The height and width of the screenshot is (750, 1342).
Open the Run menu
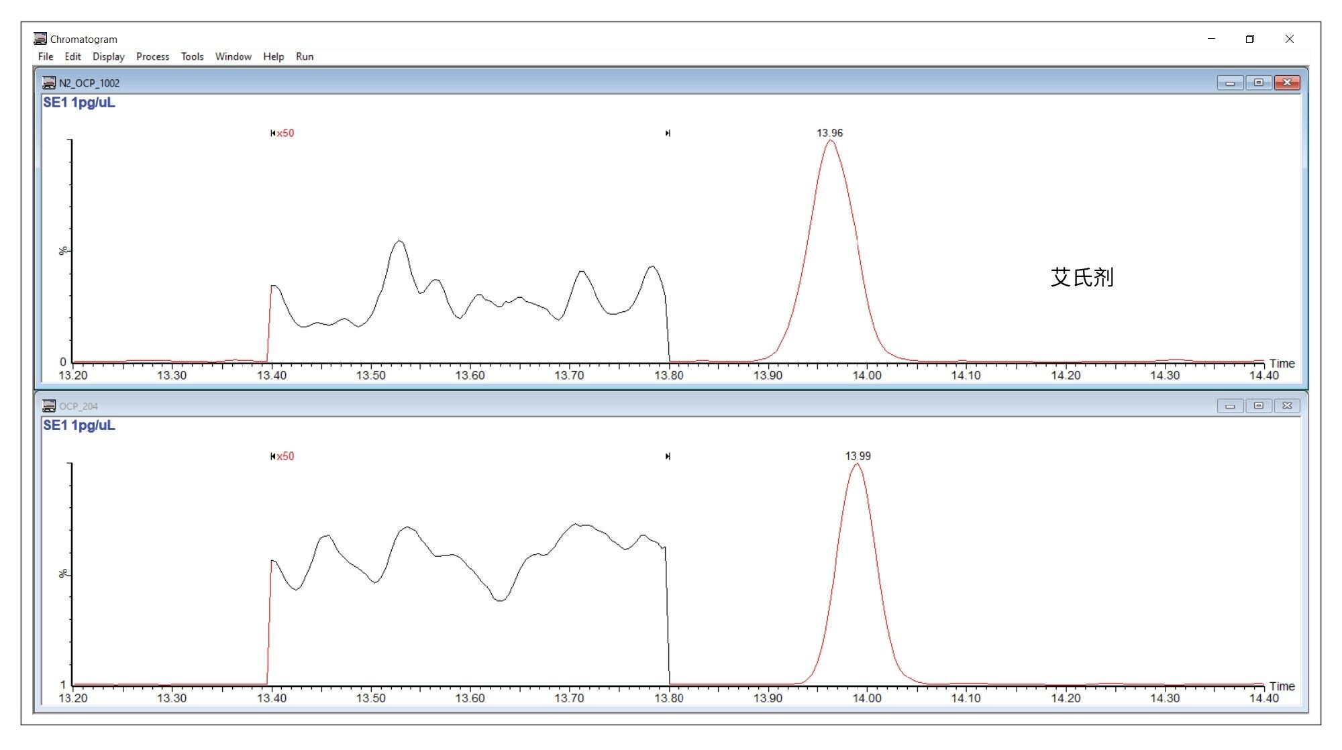point(305,56)
